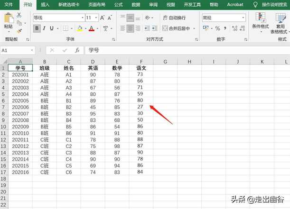
Task: Click the Conditional Formatting (条件格式) icon
Action: tap(260, 20)
